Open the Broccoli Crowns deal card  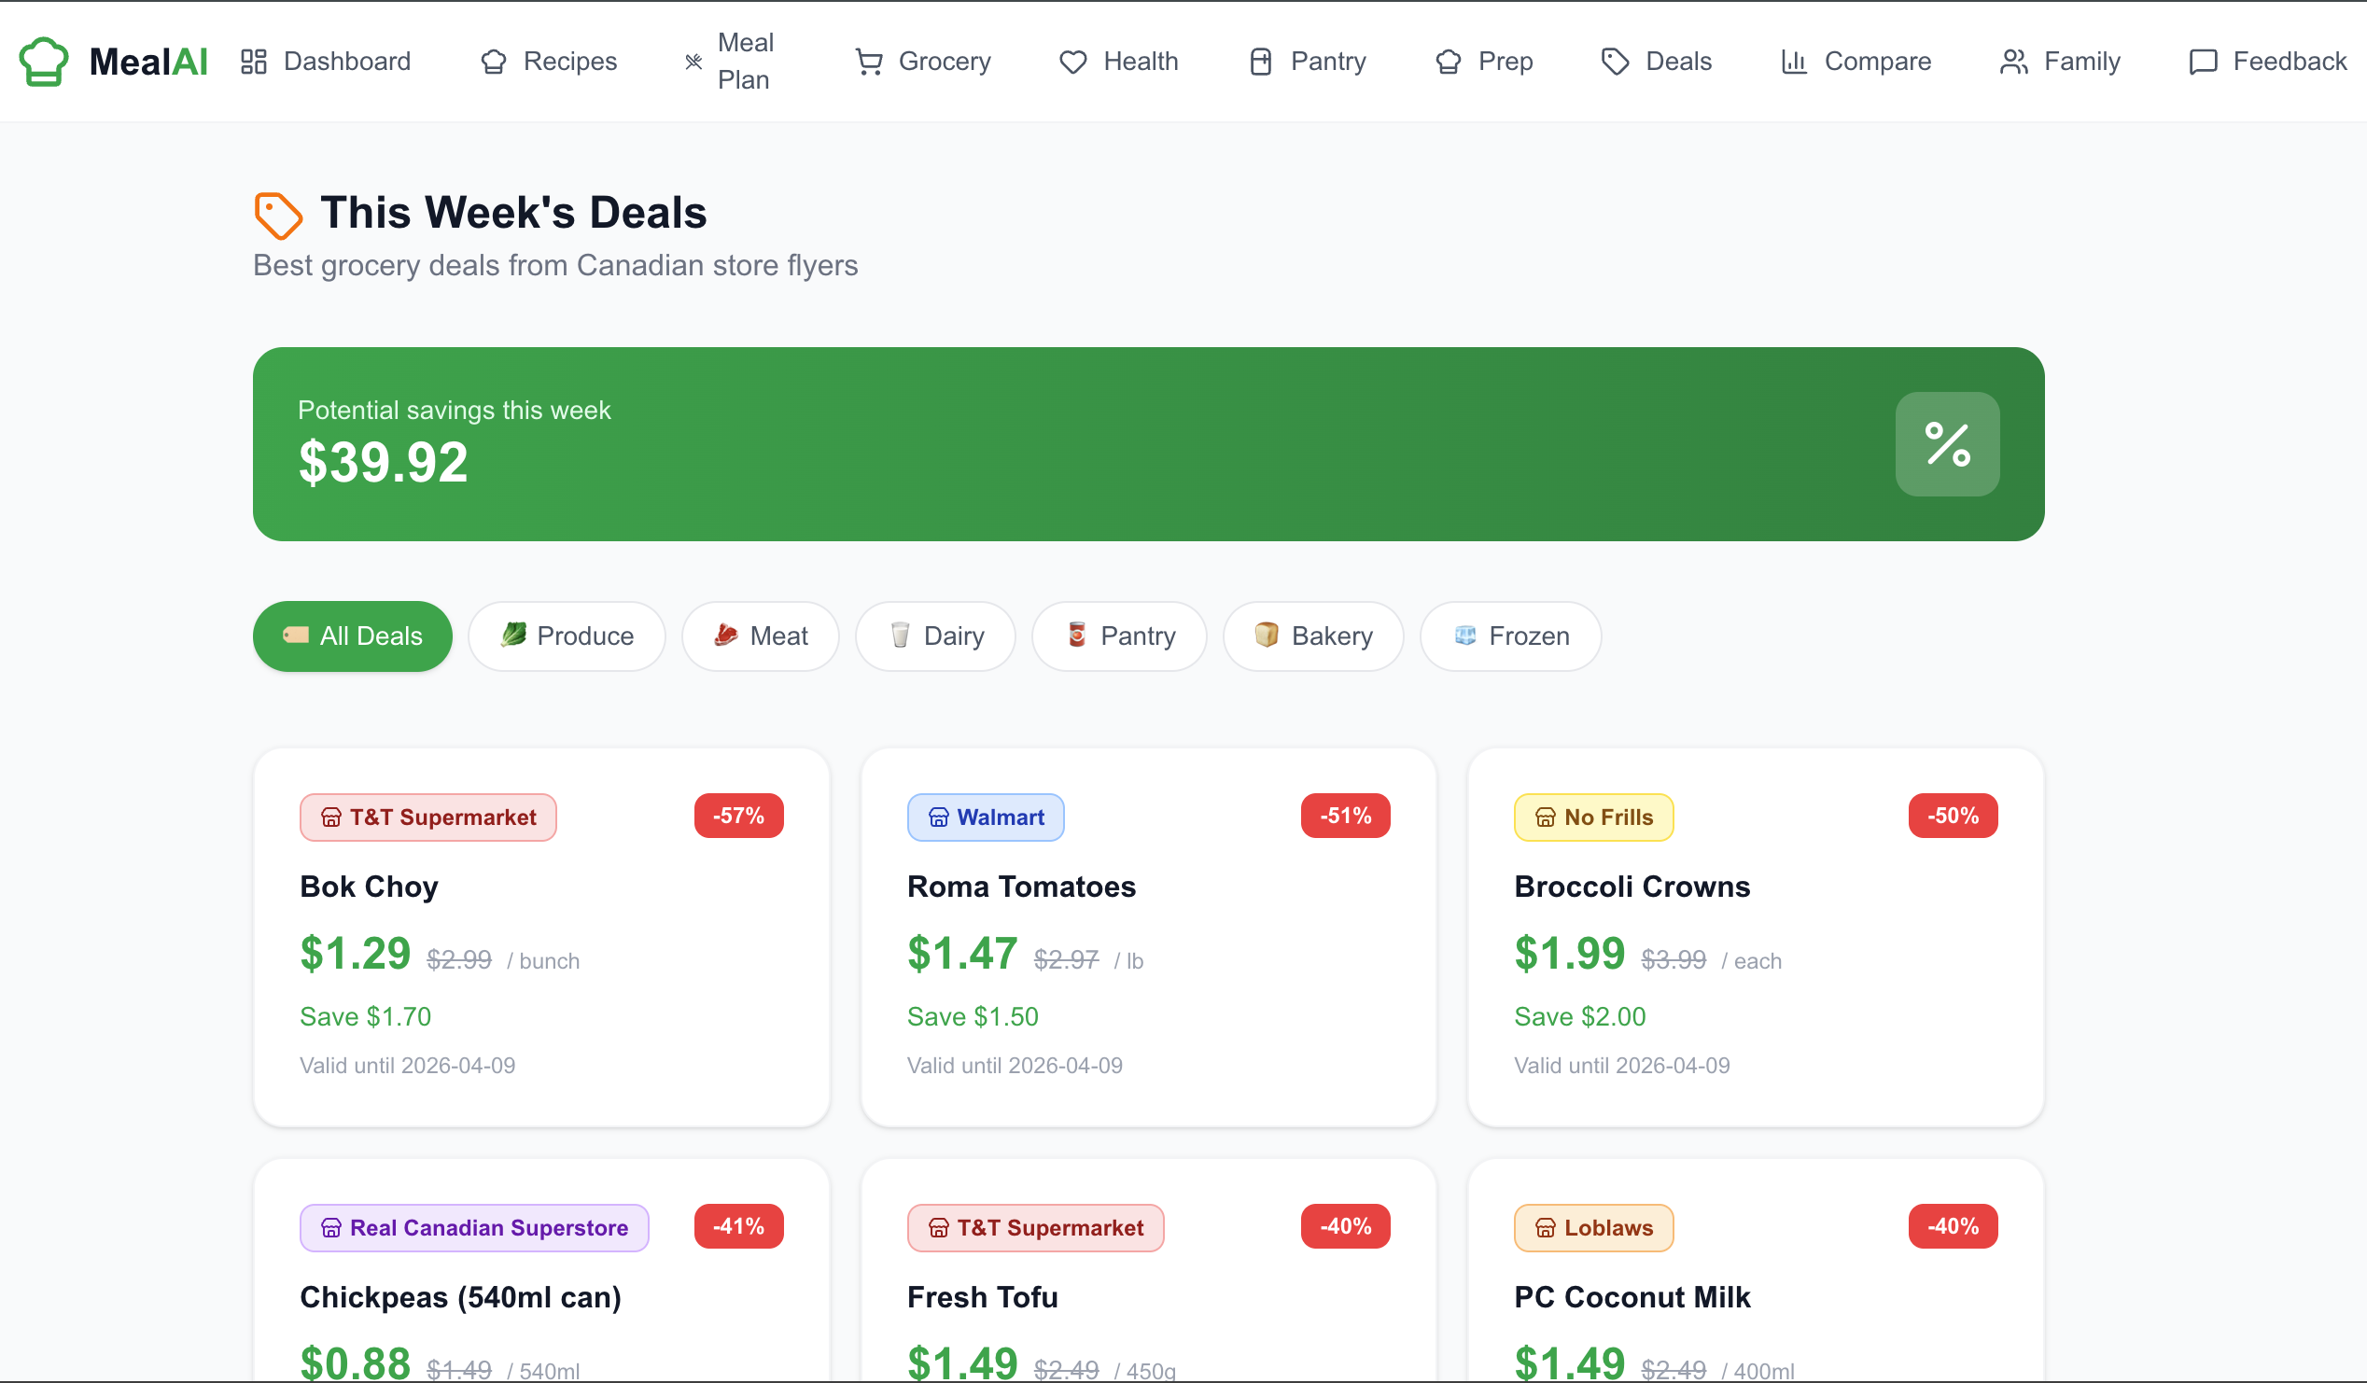pyautogui.click(x=1755, y=936)
